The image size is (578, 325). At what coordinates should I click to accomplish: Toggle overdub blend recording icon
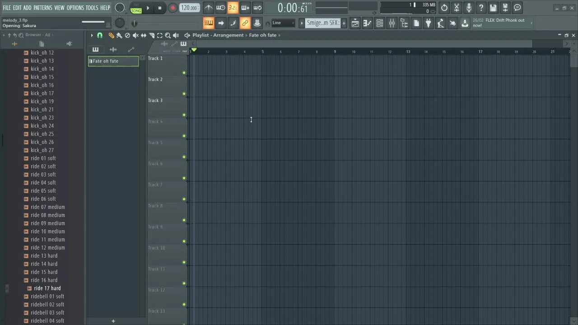tap(245, 8)
